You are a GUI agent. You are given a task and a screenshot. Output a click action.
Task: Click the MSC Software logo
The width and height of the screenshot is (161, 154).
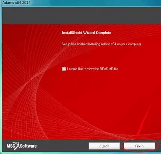point(22,146)
